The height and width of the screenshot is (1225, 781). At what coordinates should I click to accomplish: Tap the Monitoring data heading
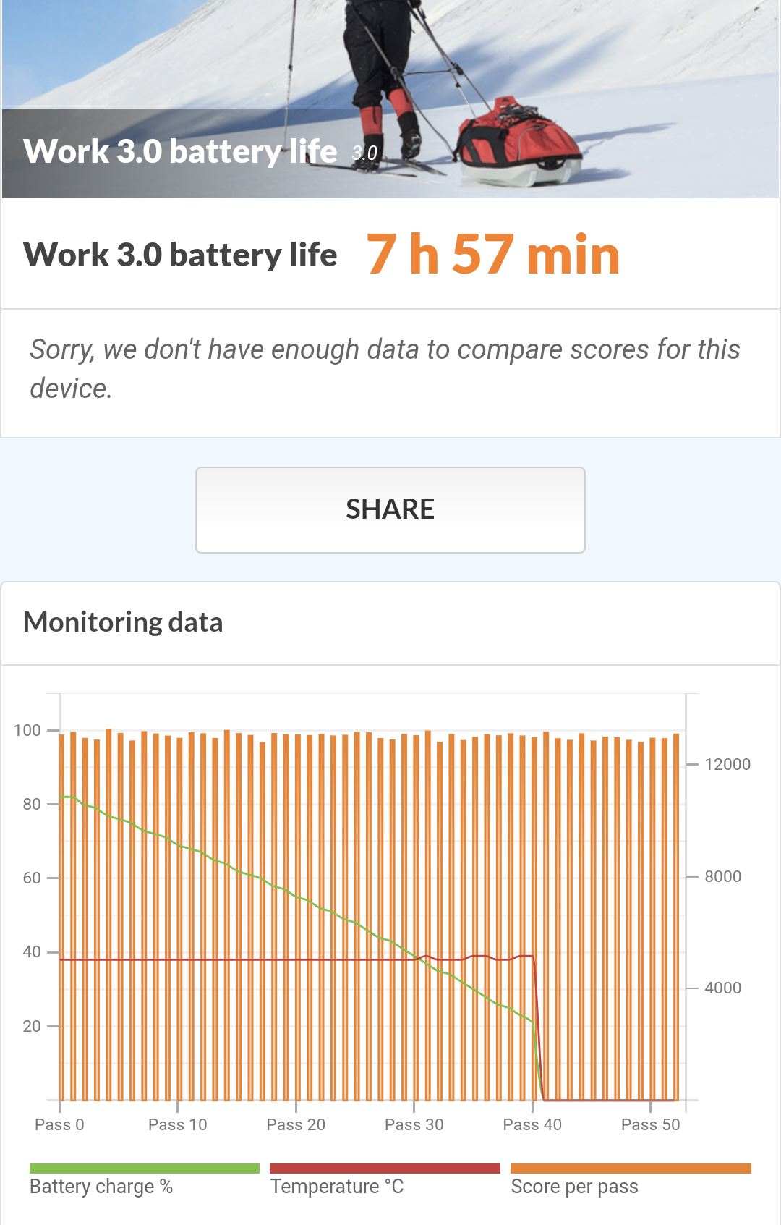123,622
